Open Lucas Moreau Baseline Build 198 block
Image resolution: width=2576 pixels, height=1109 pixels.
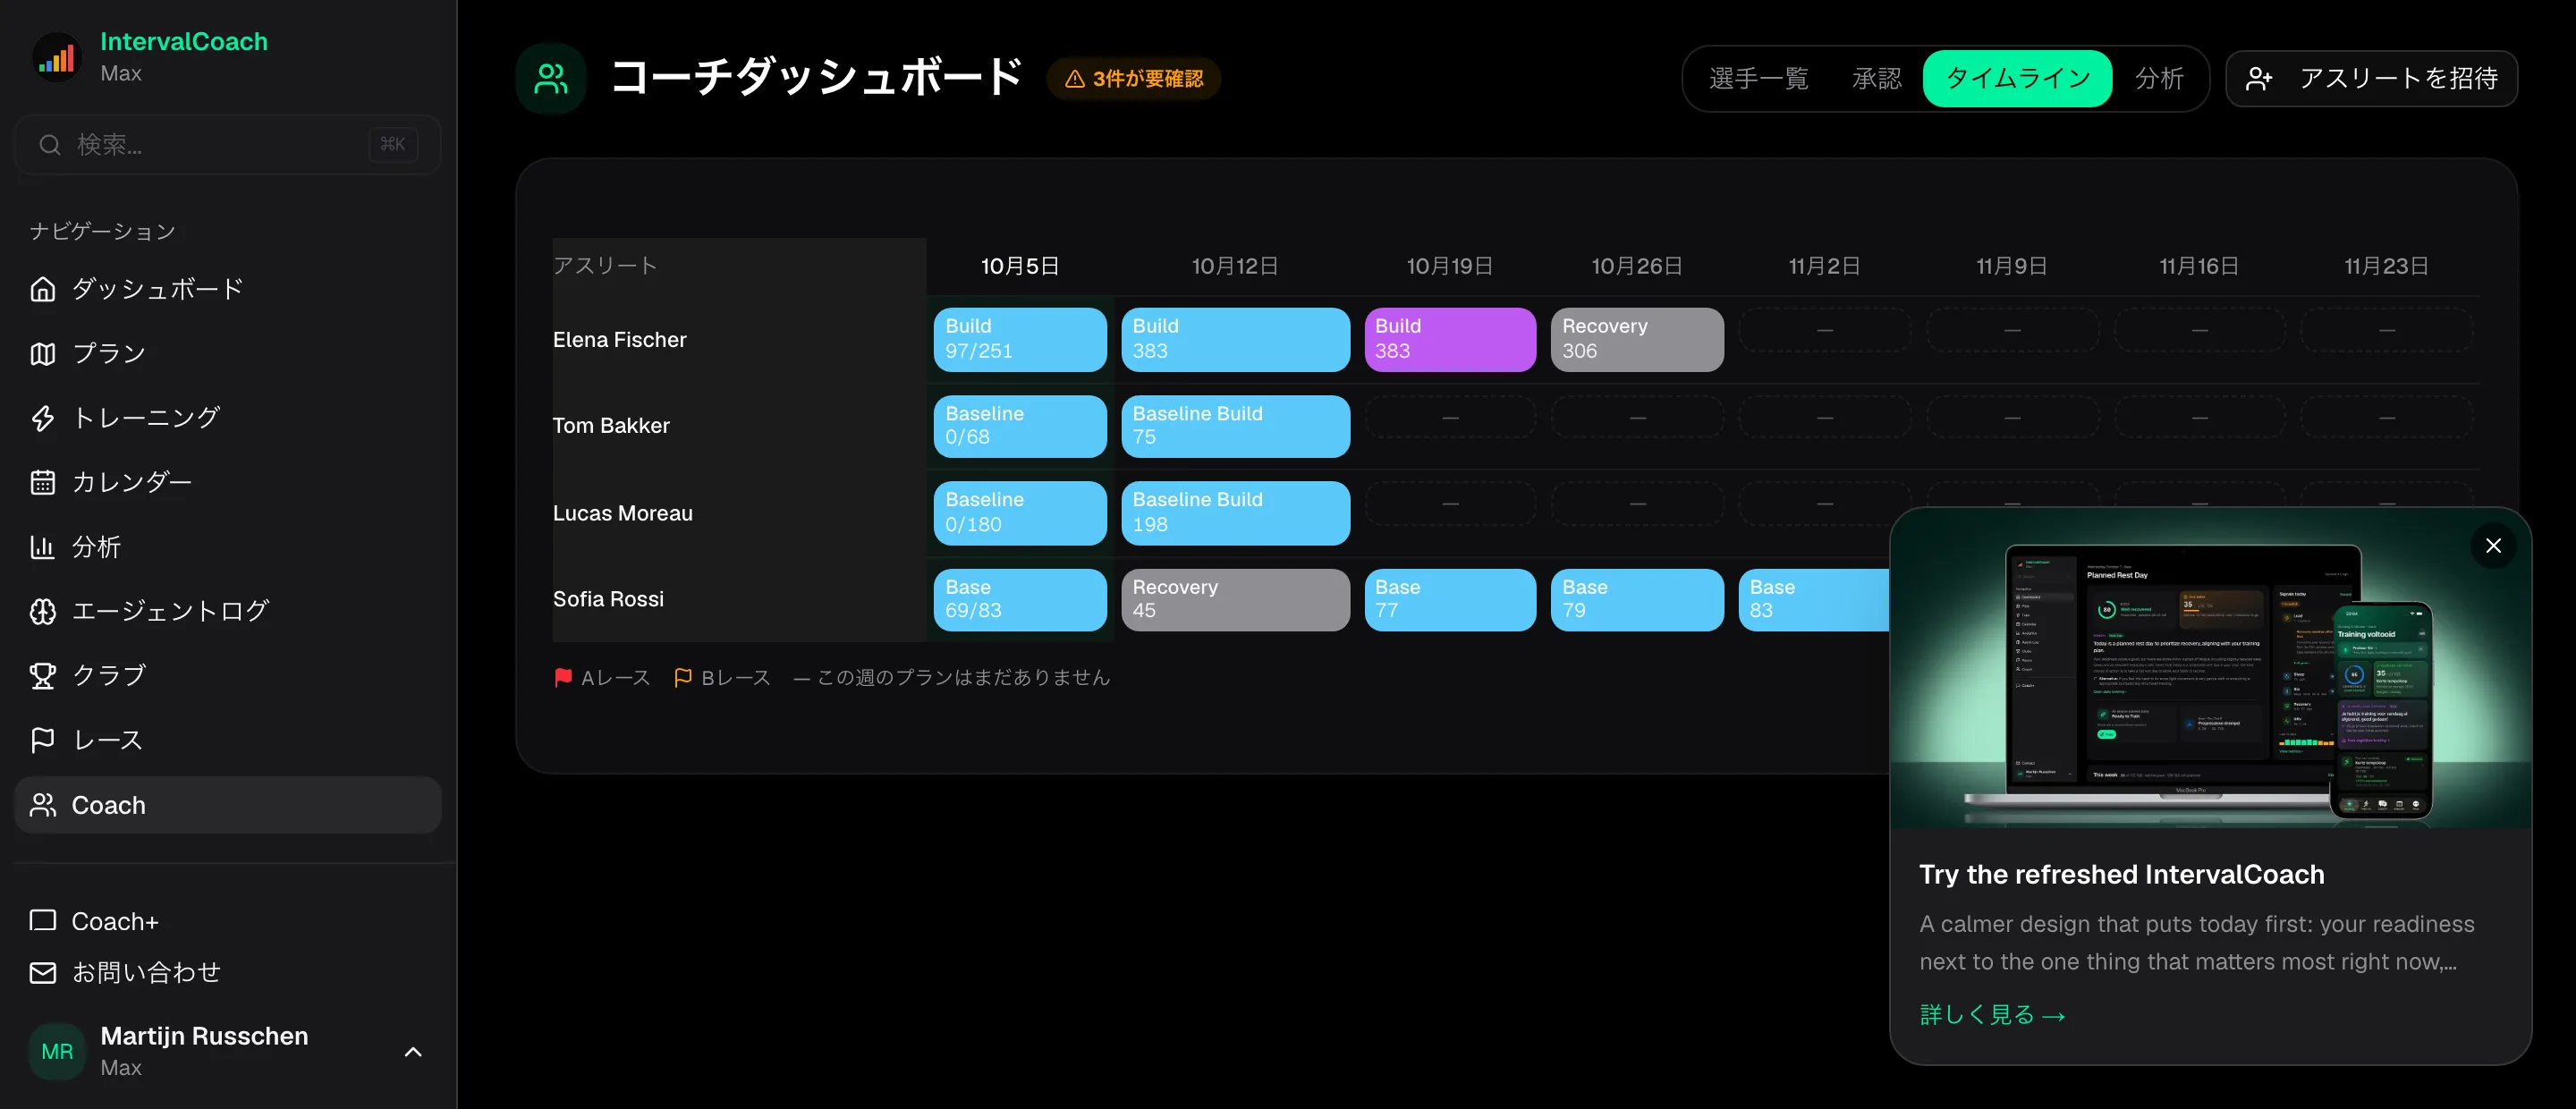coord(1235,513)
